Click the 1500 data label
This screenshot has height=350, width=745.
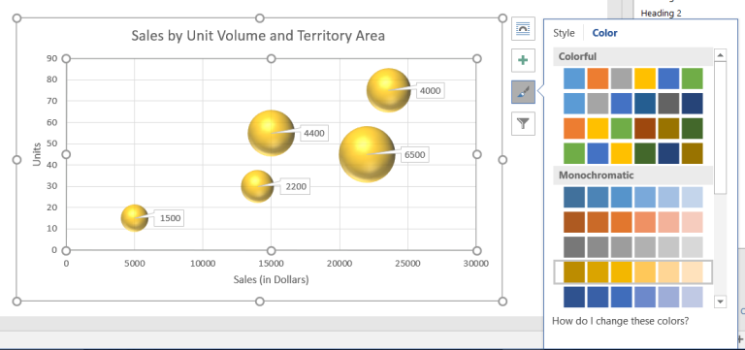pos(170,218)
